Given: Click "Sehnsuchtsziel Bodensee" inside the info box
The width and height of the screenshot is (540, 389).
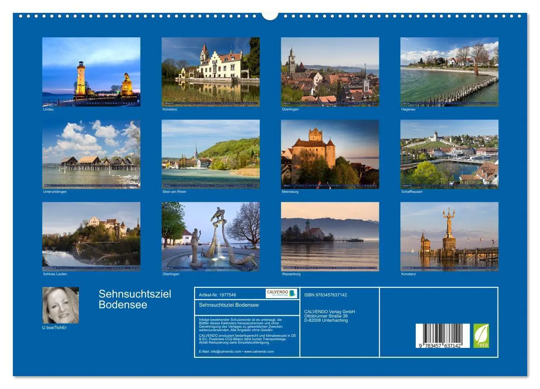Looking at the screenshot, I should click(229, 305).
